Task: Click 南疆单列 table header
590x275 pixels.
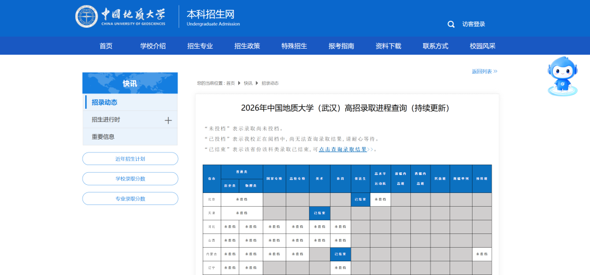Action: (x=461, y=179)
